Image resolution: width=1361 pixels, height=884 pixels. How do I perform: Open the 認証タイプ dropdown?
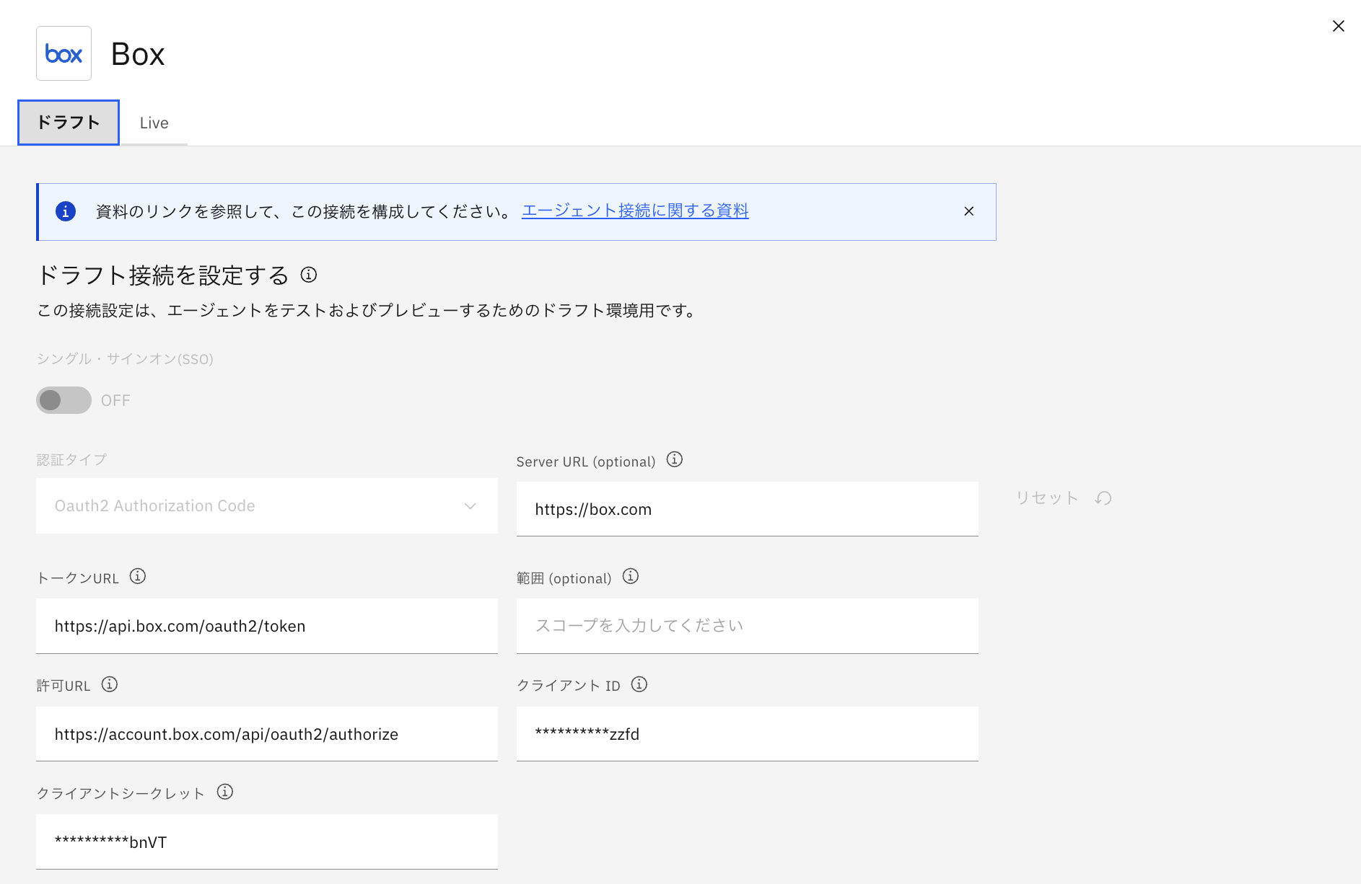(266, 506)
